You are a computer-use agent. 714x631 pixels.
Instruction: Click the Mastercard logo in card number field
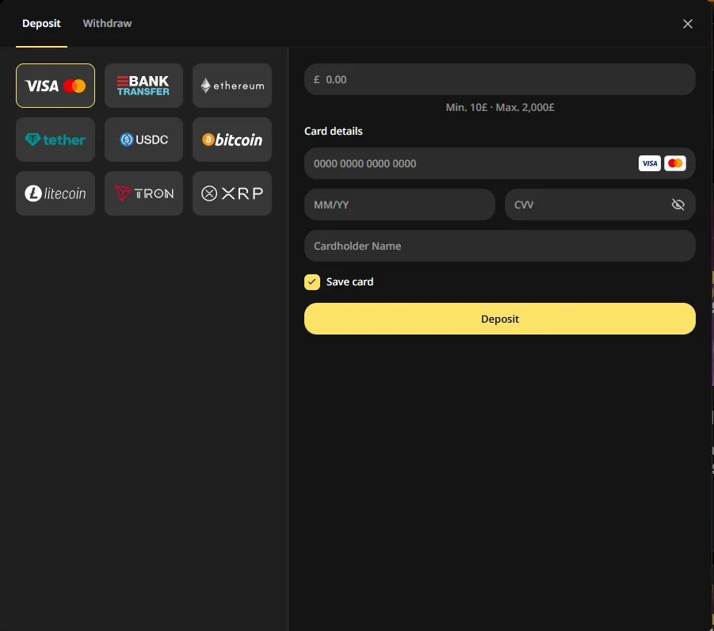[x=675, y=163]
